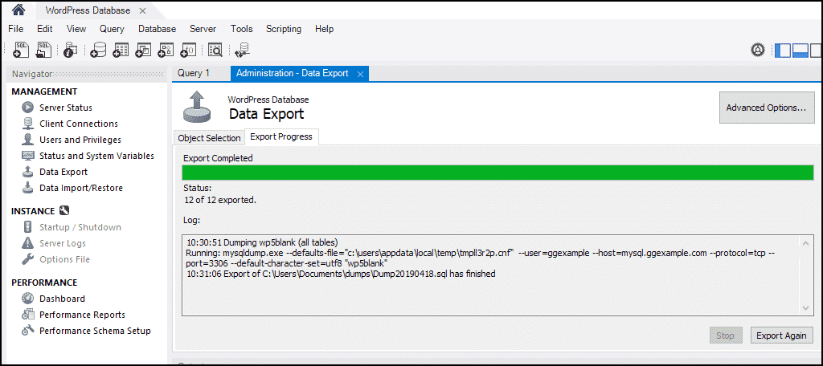Open the performance Dashboard
The width and height of the screenshot is (823, 366).
click(x=62, y=299)
